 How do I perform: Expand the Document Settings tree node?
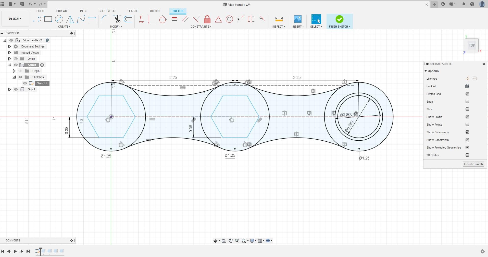pos(9,46)
